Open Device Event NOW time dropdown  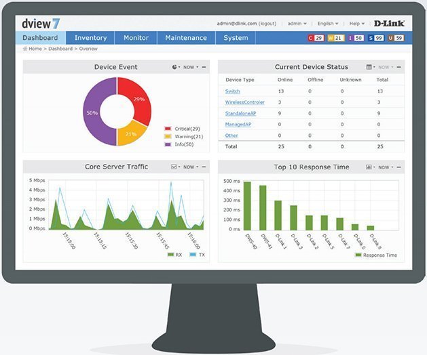(x=191, y=67)
